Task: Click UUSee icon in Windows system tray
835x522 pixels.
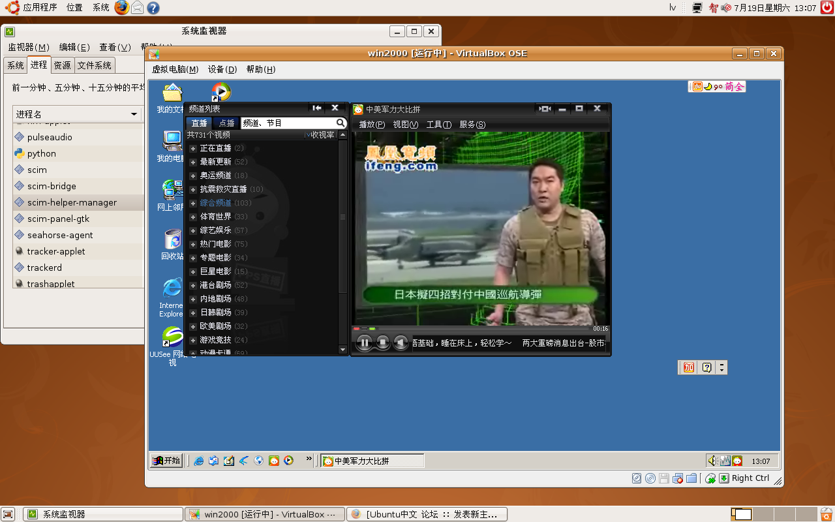Action: point(737,461)
